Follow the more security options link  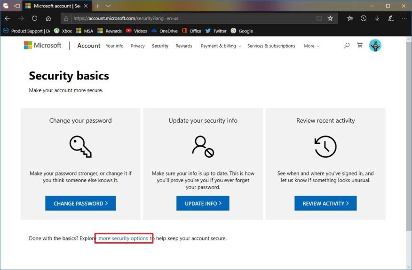tap(123, 238)
